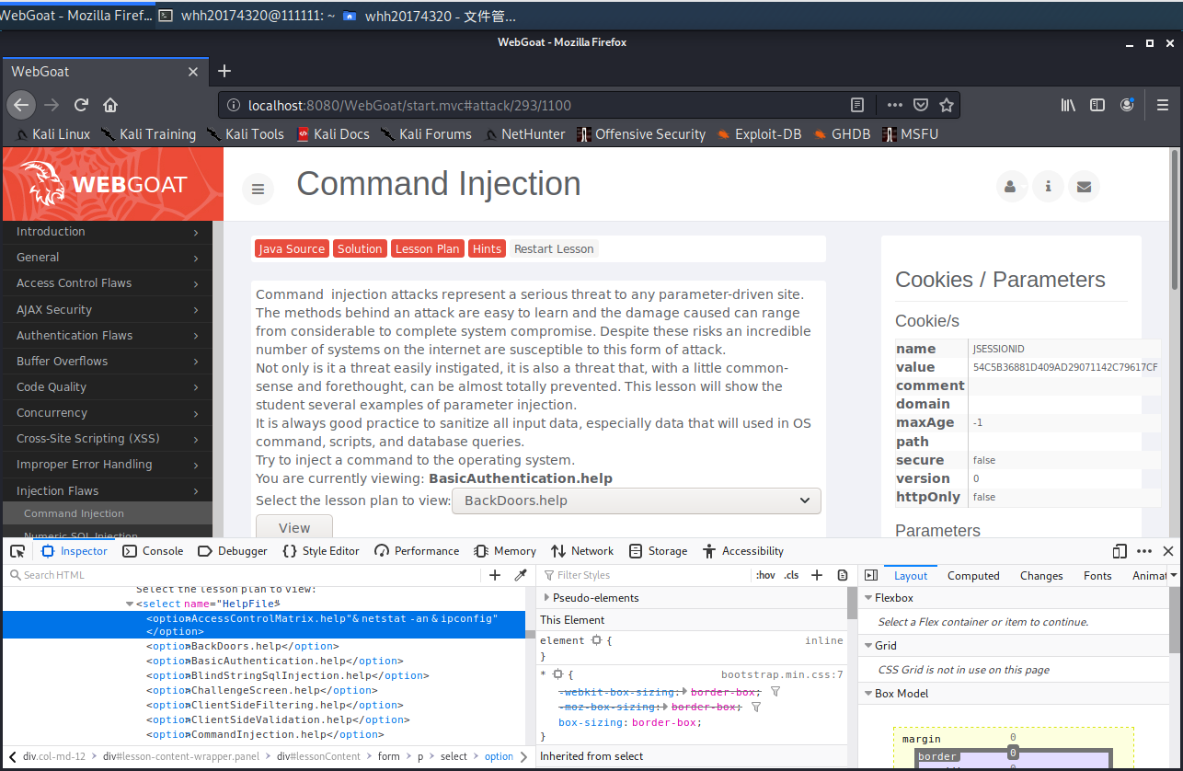Toggle the .cls class panel

click(791, 575)
